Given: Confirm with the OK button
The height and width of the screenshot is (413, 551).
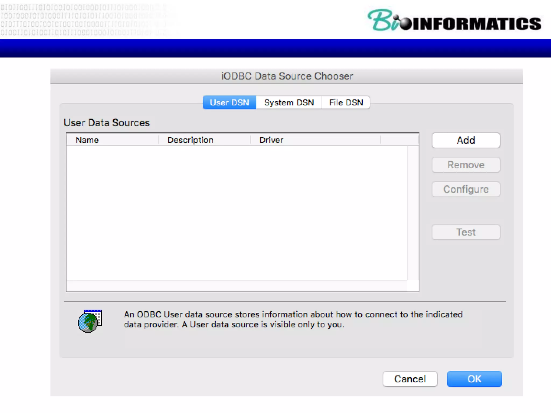Looking at the screenshot, I should click(474, 379).
